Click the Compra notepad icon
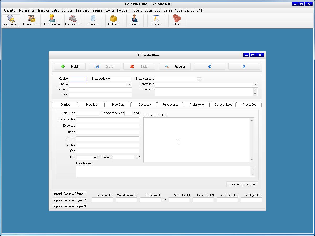Screen dimensions: 315x236 156,20
